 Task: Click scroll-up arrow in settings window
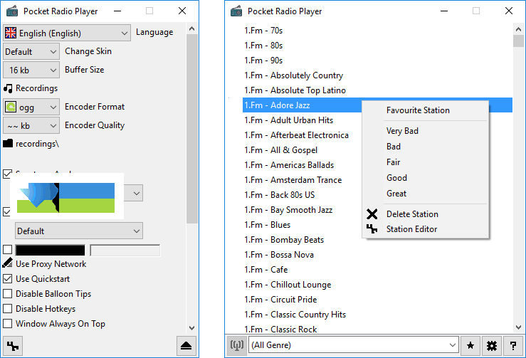192,28
